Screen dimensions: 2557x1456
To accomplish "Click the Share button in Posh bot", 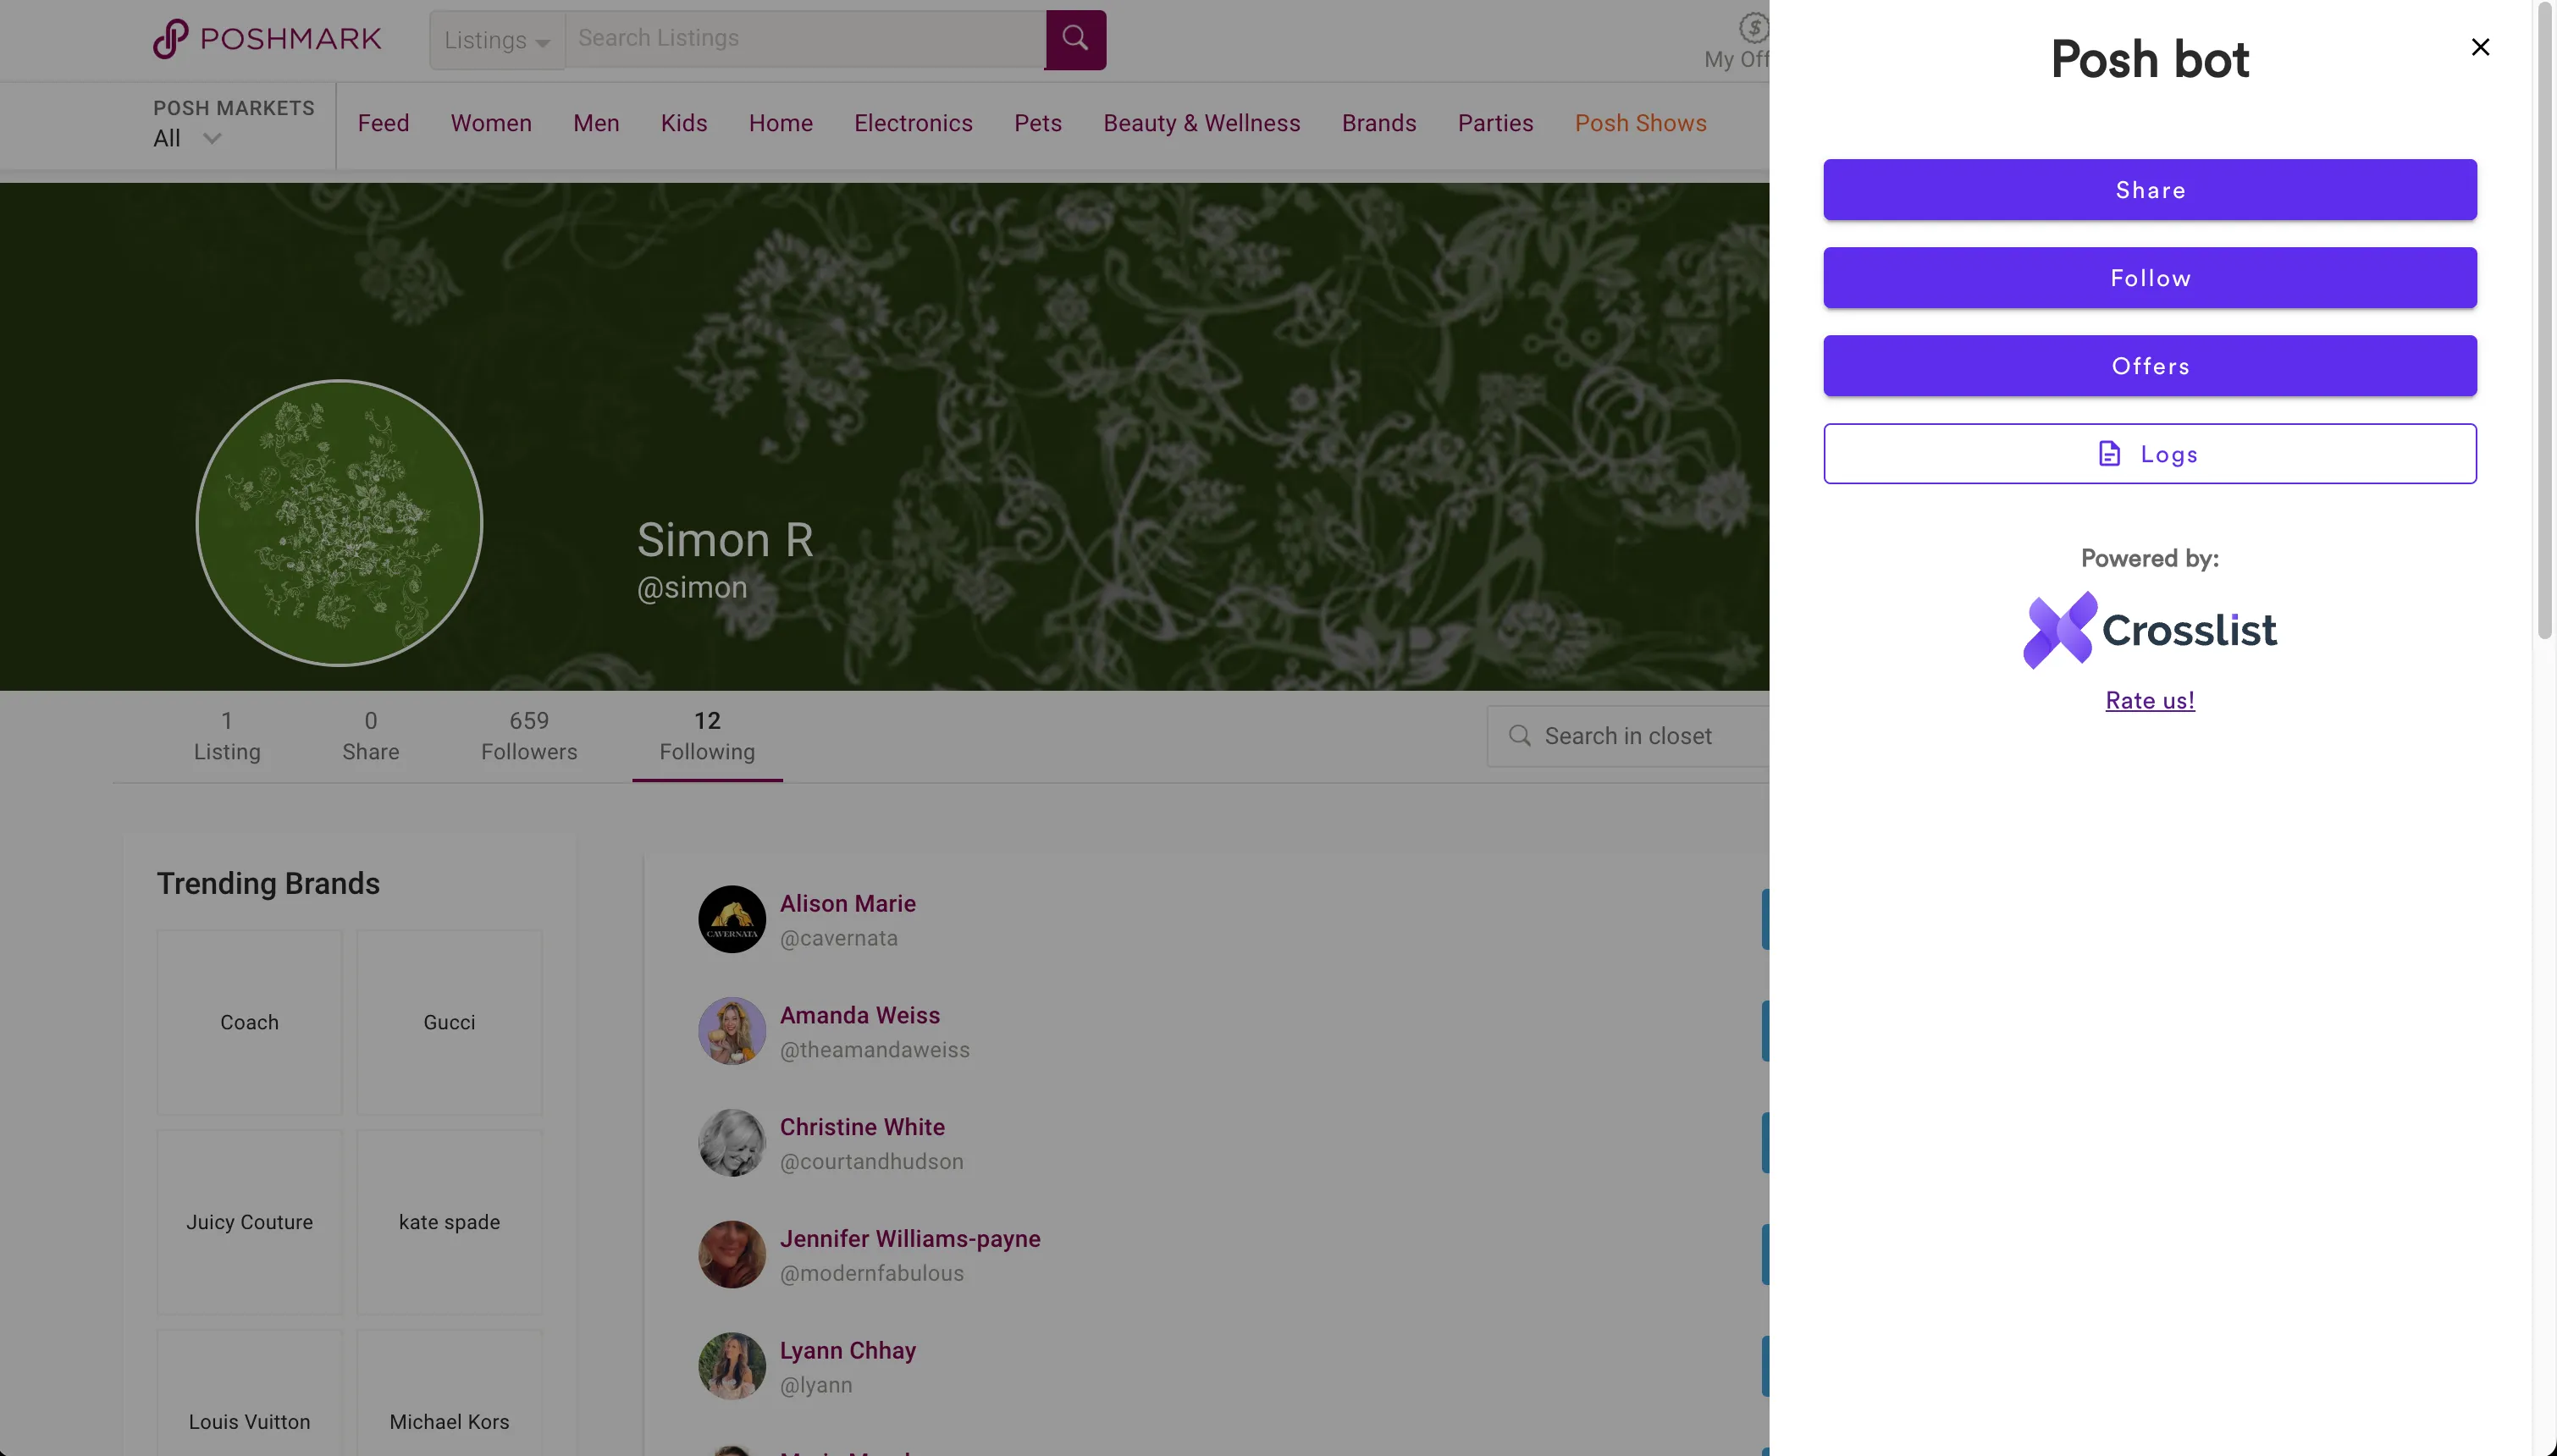I will coord(2150,190).
